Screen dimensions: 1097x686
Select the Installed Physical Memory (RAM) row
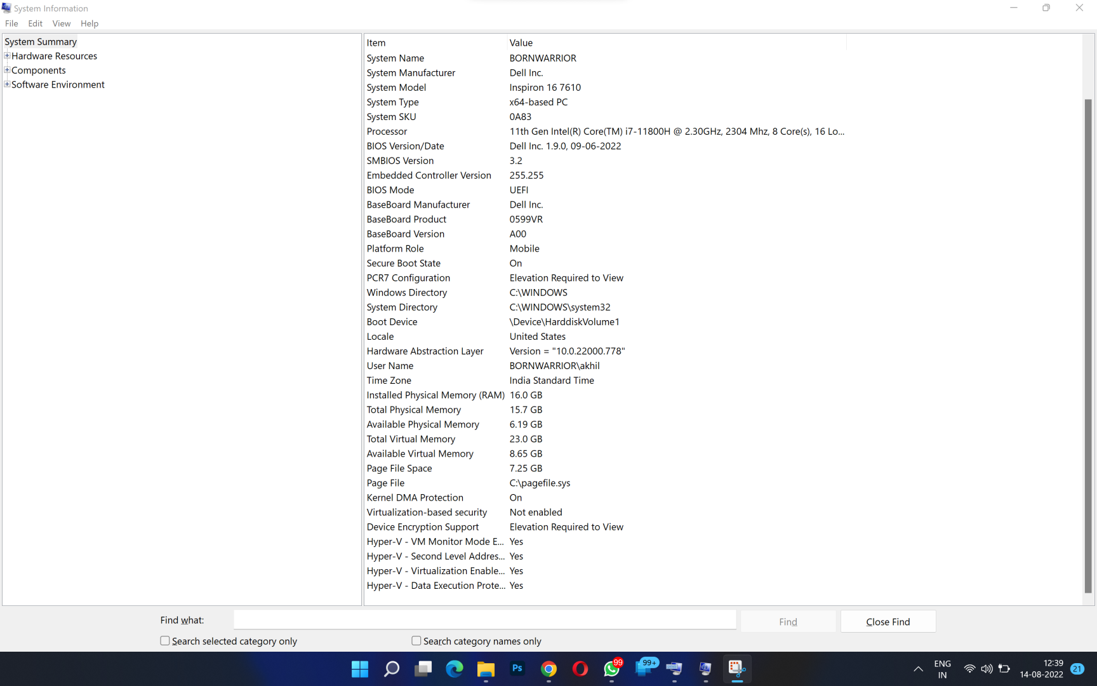click(x=605, y=395)
